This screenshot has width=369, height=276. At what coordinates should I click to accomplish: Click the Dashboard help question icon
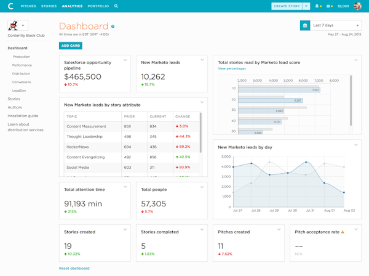(113, 27)
